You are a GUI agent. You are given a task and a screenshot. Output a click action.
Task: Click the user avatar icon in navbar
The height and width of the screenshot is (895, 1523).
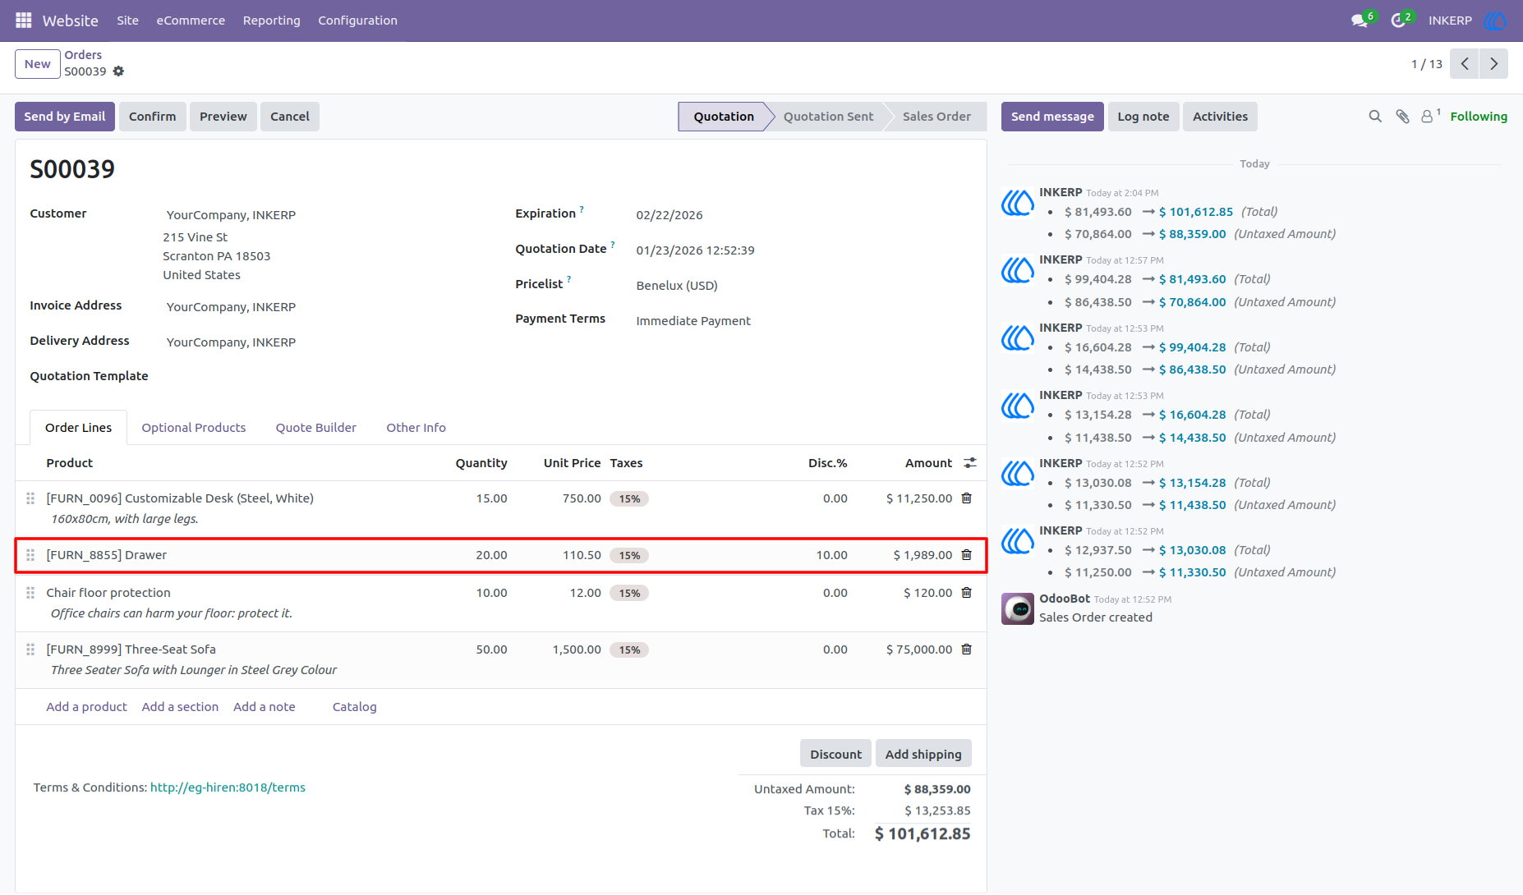(x=1495, y=21)
